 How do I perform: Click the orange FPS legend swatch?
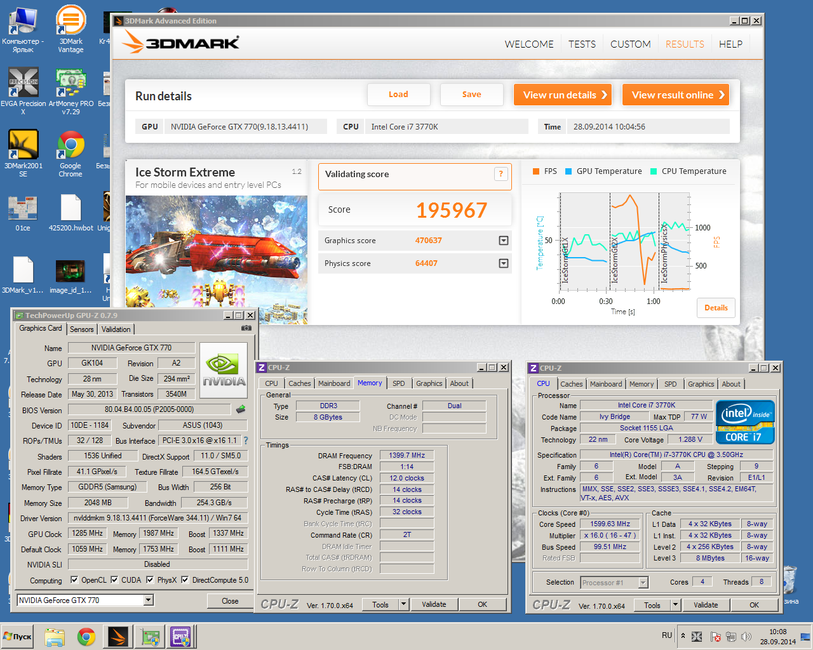point(536,171)
